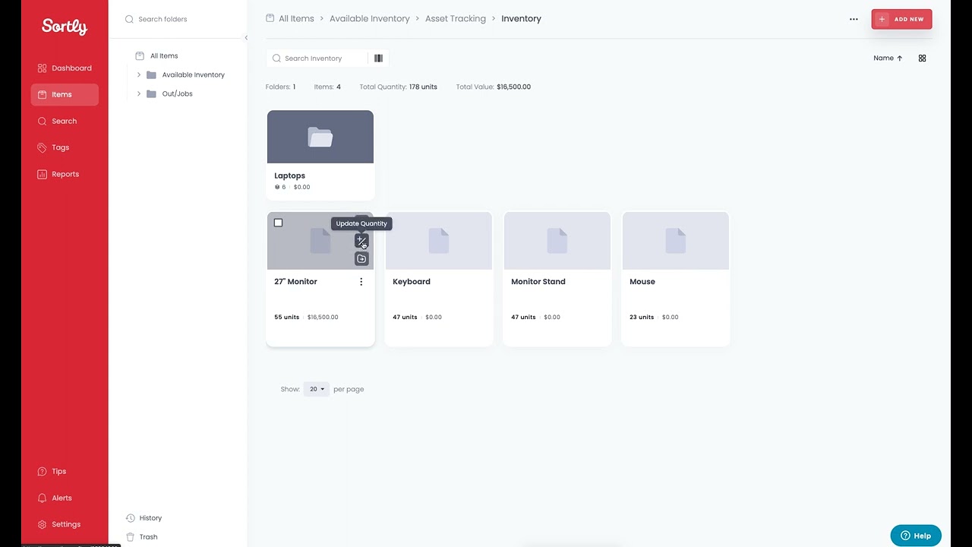The height and width of the screenshot is (547, 972).
Task: Navigate to Available Inventory breadcrumb
Action: point(369,18)
